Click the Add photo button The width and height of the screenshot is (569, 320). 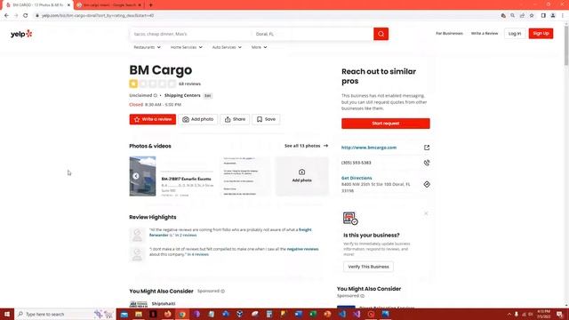tap(197, 119)
